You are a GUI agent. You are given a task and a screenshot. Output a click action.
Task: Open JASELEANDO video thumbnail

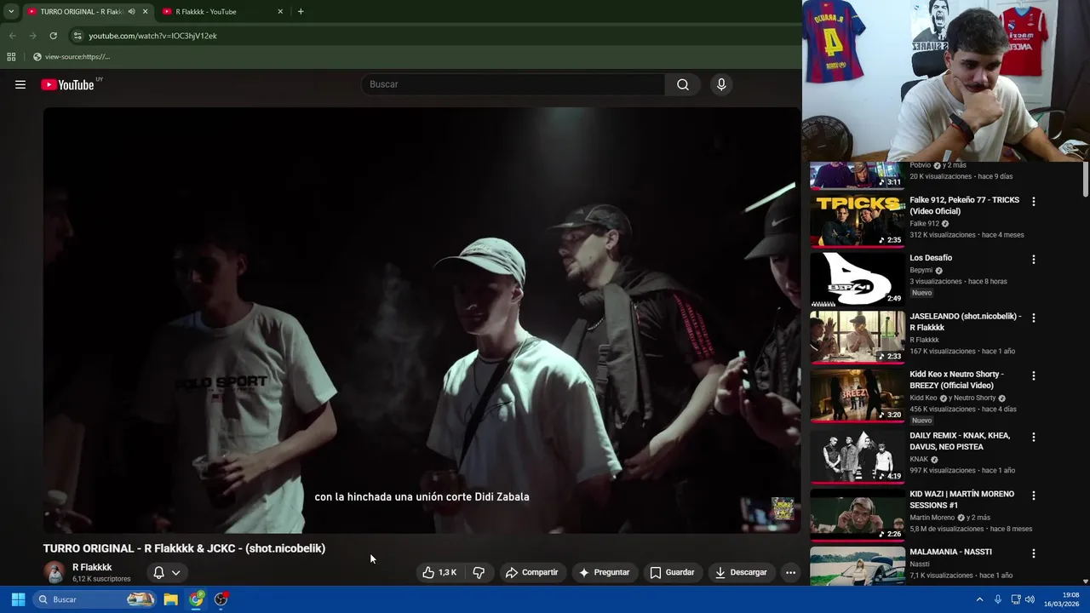click(x=858, y=336)
